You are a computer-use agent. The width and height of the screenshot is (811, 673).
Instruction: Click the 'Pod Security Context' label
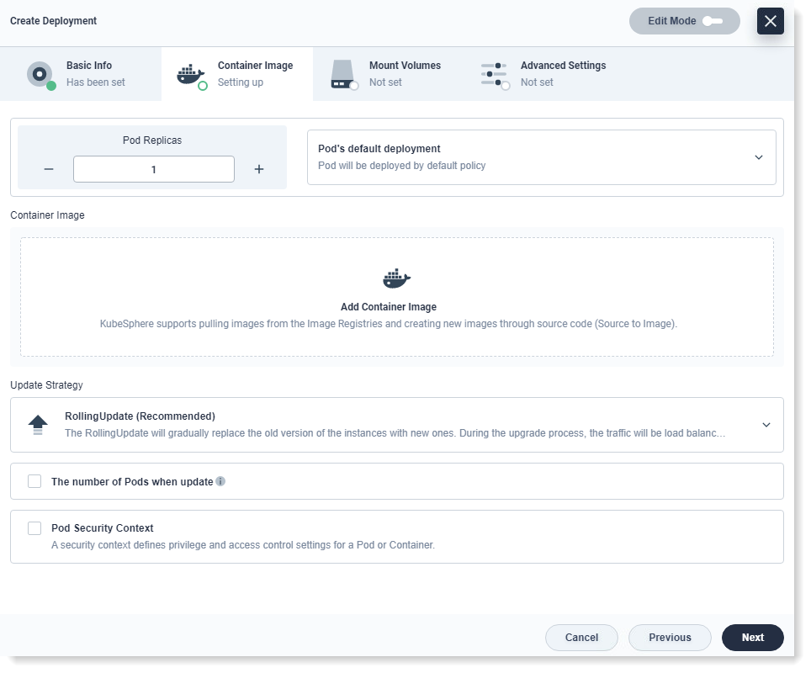point(103,528)
